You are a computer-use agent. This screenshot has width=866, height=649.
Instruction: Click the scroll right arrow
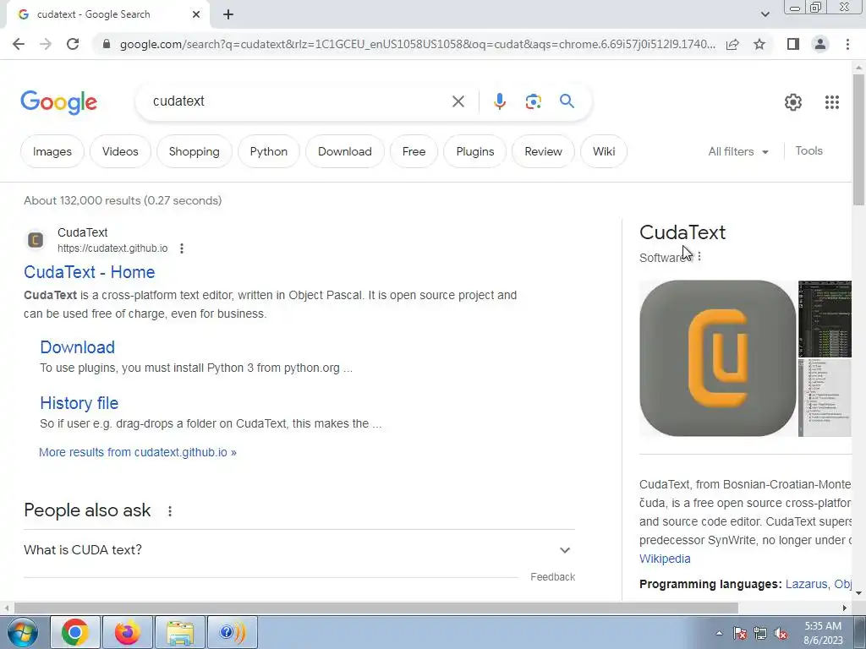point(845,608)
